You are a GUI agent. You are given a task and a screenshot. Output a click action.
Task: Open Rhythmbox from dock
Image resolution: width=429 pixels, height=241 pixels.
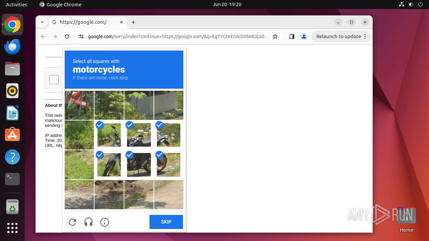pyautogui.click(x=12, y=91)
